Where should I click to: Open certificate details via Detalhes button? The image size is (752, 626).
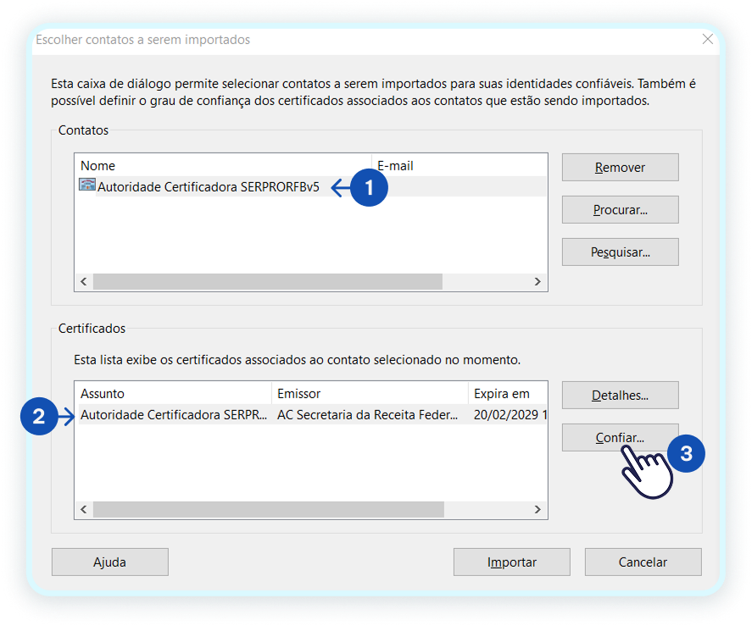pos(620,395)
